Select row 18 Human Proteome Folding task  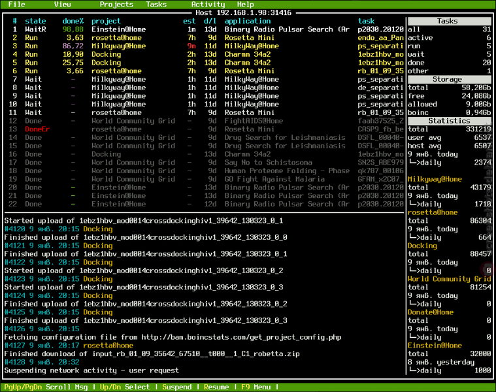[x=204, y=171]
